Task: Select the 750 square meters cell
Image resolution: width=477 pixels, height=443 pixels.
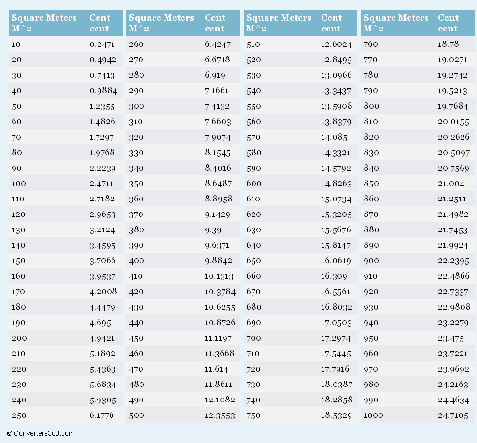Action: click(x=253, y=415)
